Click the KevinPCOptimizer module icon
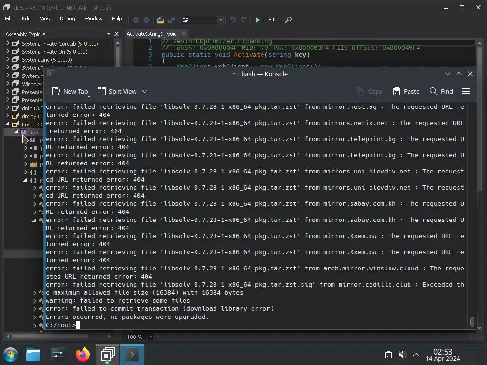The height and width of the screenshot is (365, 487). (x=23, y=132)
